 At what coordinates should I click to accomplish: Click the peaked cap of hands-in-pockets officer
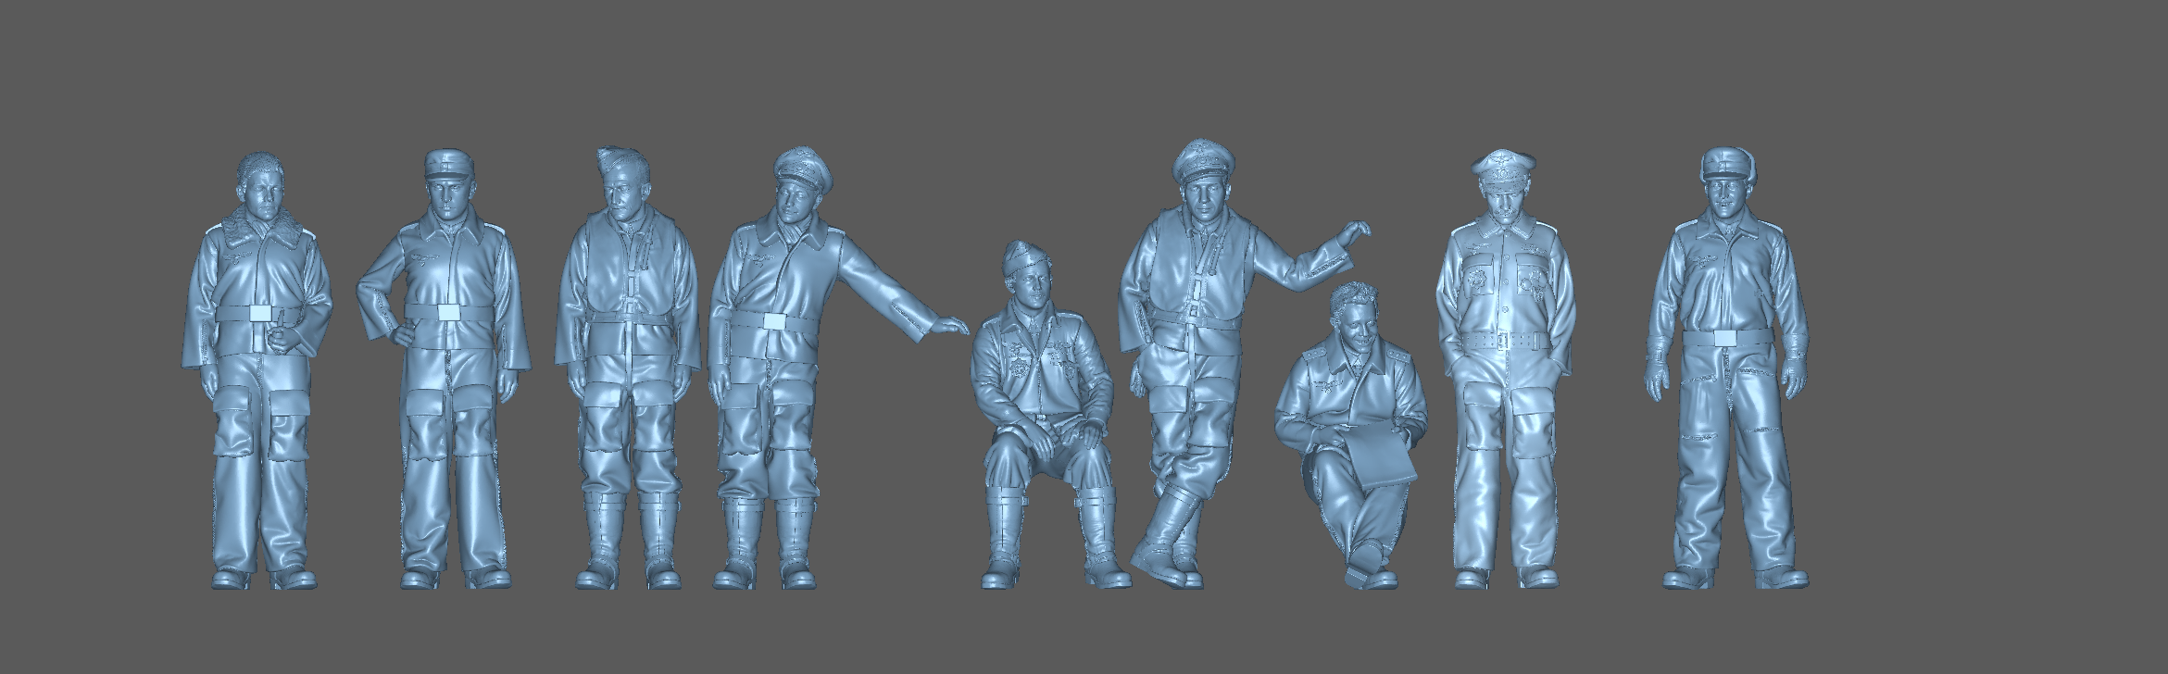(x=1503, y=168)
